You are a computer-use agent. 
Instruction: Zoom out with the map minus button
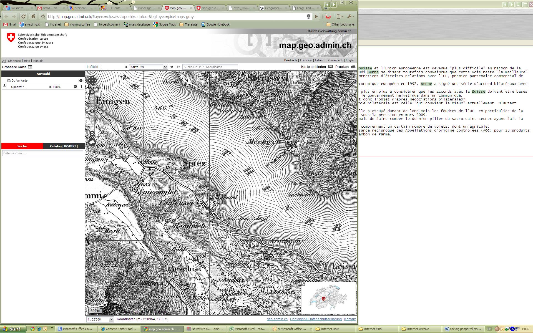pyautogui.click(x=92, y=133)
